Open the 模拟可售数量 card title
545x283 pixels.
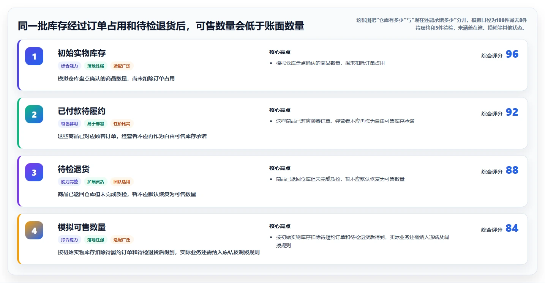tap(82, 227)
